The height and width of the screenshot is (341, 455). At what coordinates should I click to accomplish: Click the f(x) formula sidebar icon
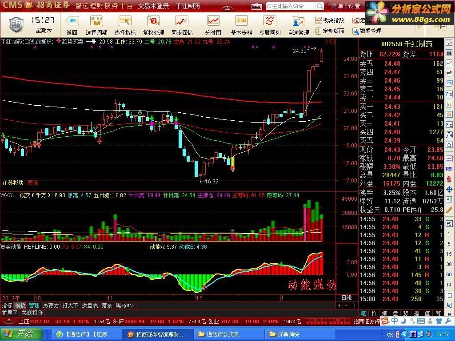coord(449,135)
